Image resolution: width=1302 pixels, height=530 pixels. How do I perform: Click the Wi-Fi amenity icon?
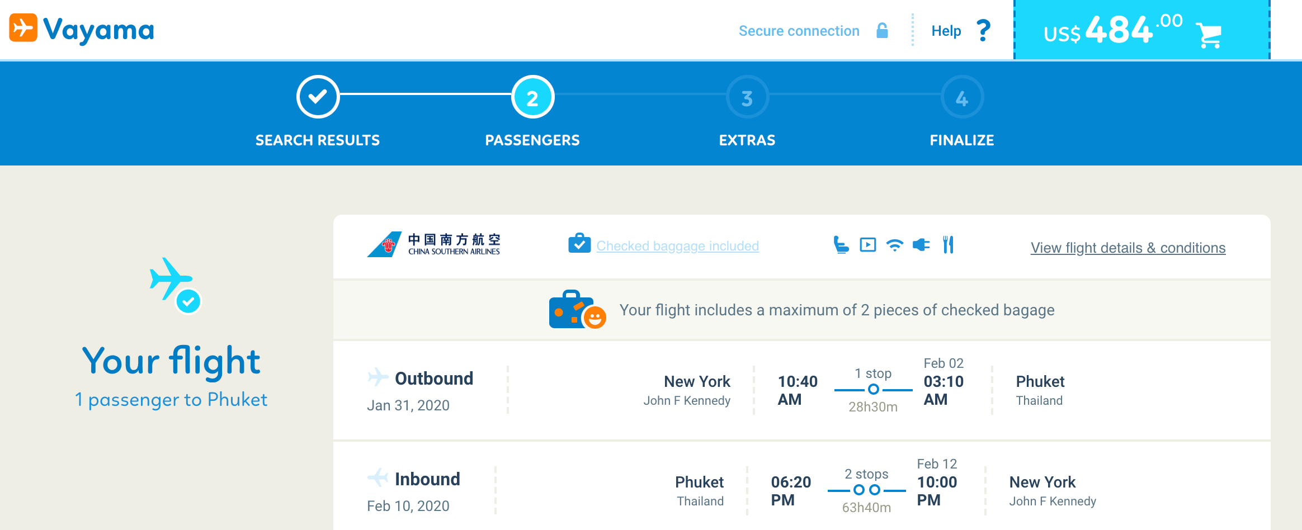click(895, 245)
